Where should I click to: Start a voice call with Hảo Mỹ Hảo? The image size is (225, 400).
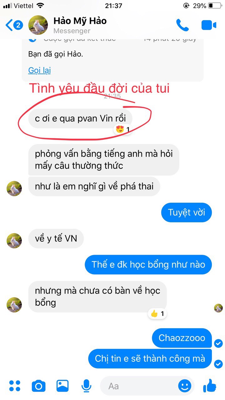tap(182, 25)
